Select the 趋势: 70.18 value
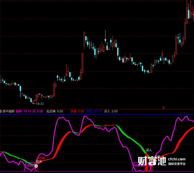The height and width of the screenshot is (173, 194). pyautogui.click(x=24, y=111)
